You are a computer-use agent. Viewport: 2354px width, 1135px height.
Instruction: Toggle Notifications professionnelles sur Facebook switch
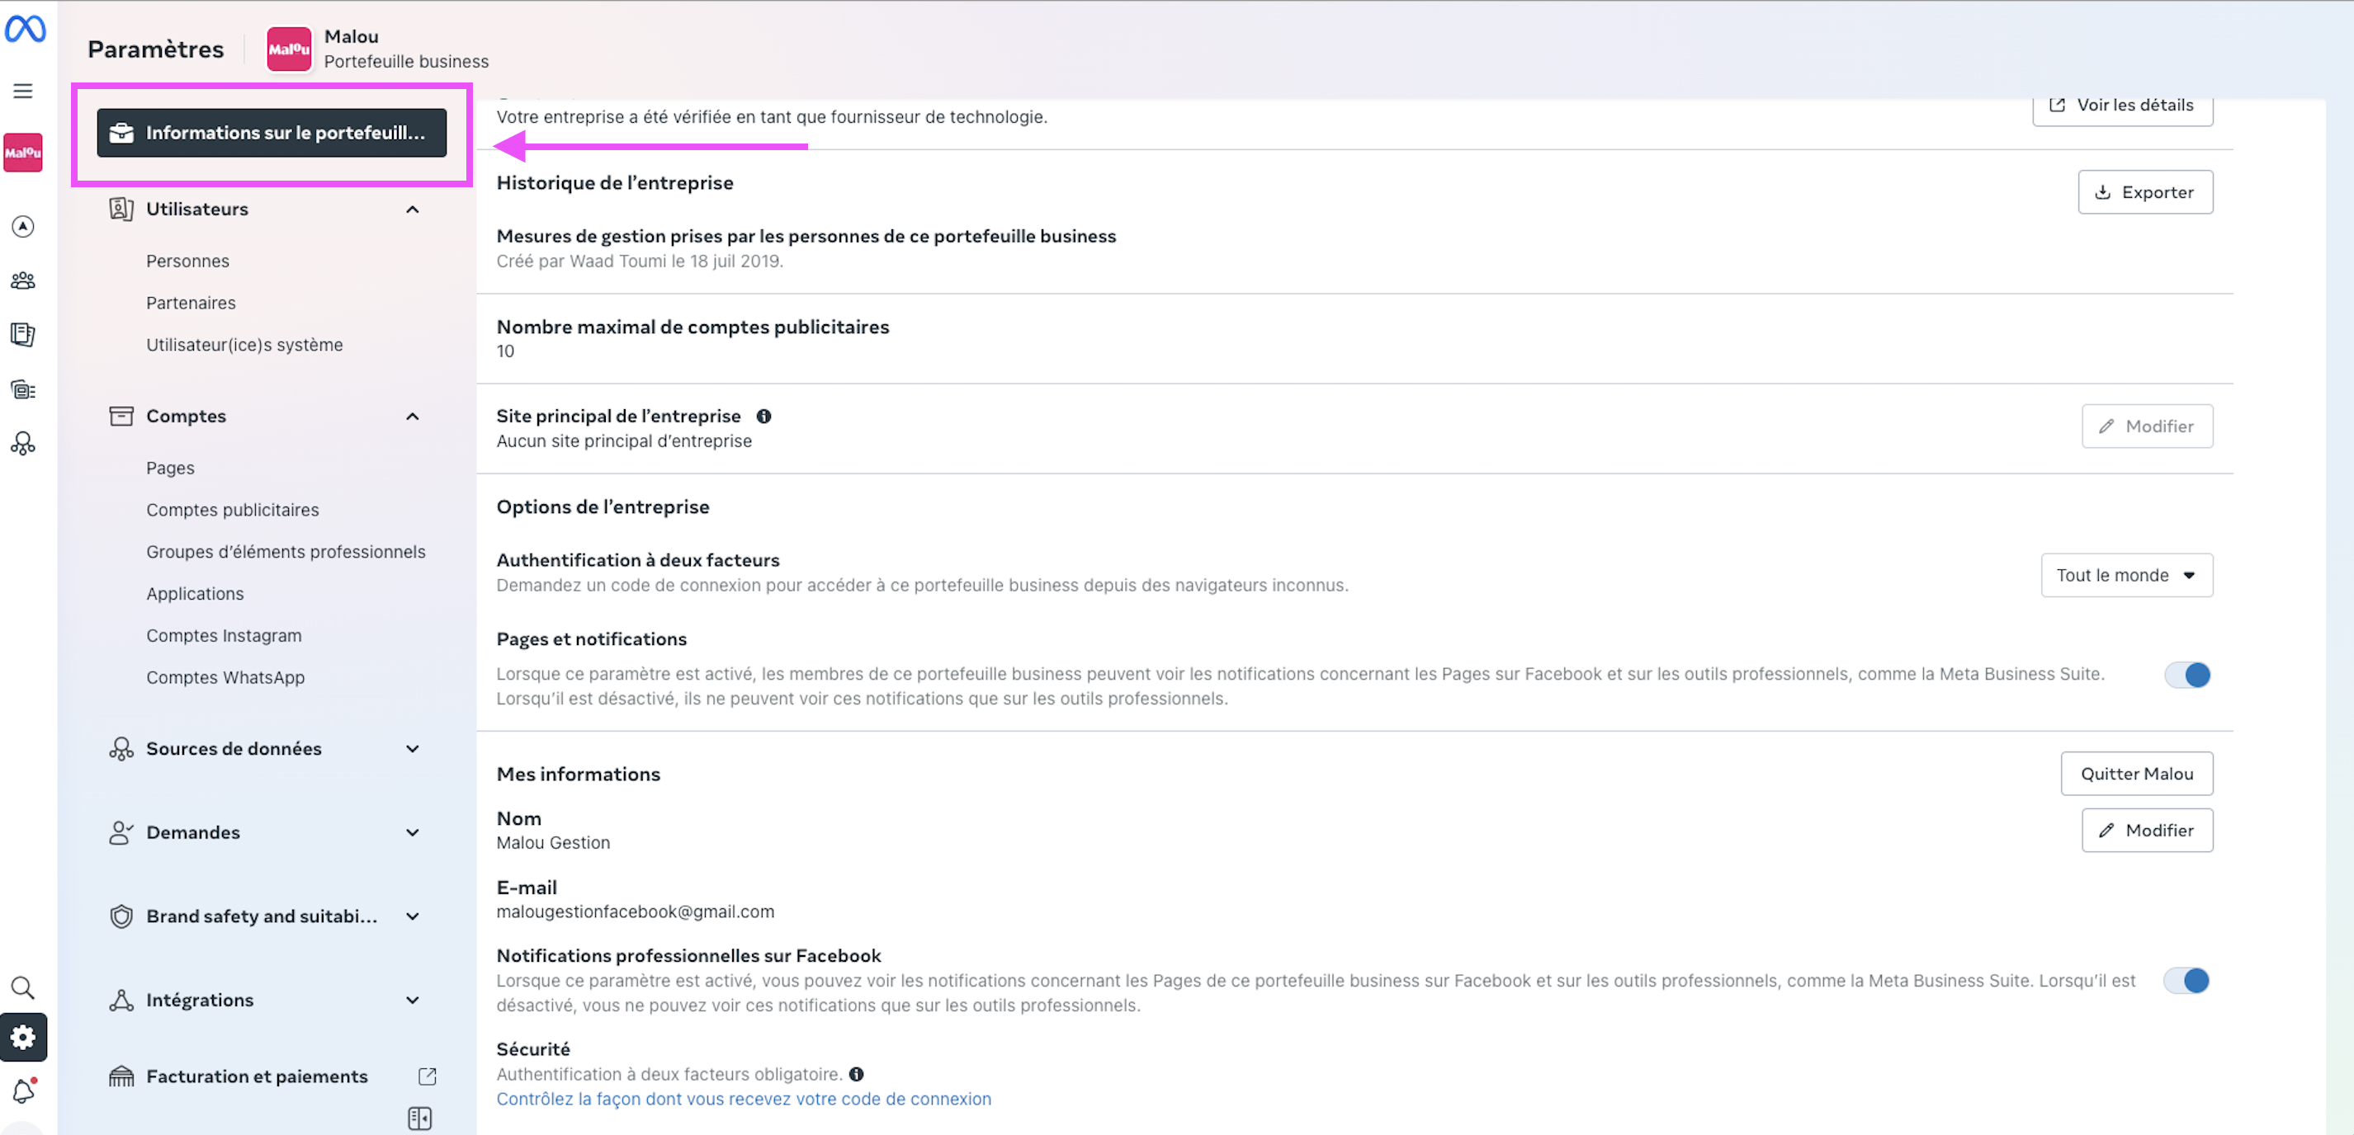tap(2186, 980)
